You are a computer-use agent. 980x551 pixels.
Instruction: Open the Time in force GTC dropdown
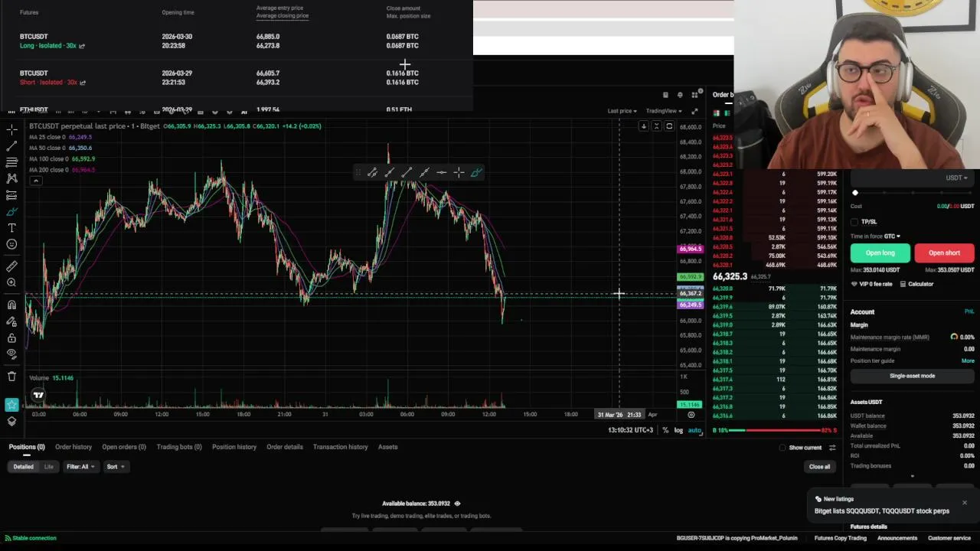pos(875,236)
